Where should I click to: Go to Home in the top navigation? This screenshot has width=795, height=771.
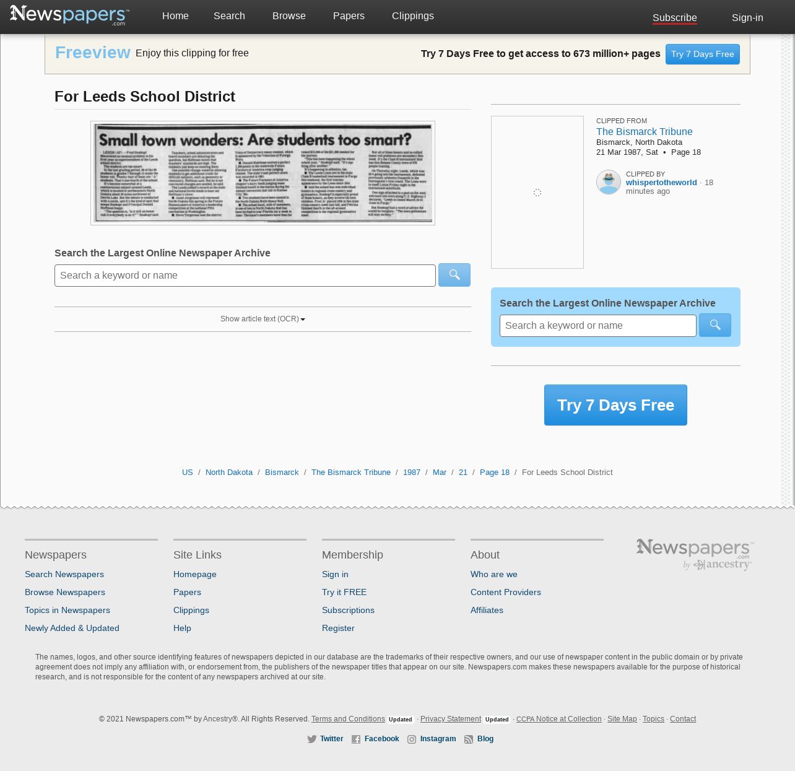pos(175,16)
